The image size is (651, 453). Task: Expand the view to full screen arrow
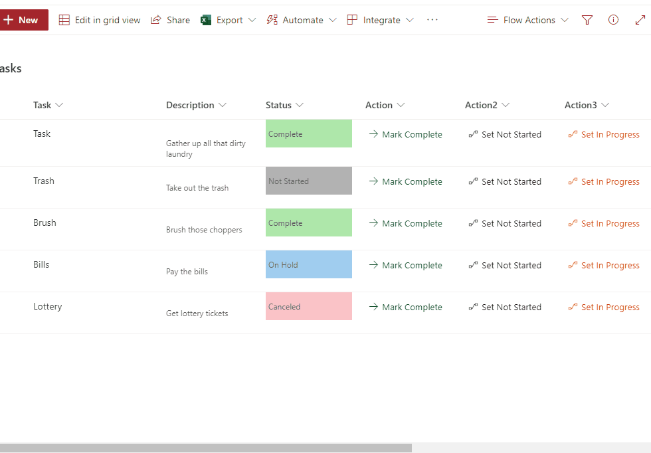coord(640,20)
